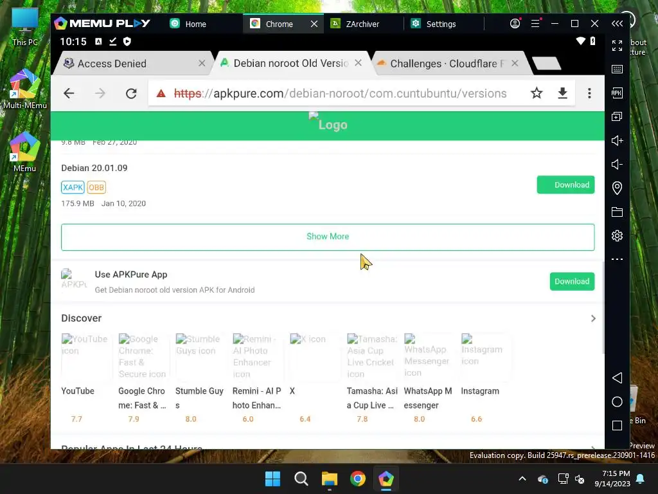
Task: Collapse MEmu sidebar with triple-arrow icon
Action: tap(617, 24)
